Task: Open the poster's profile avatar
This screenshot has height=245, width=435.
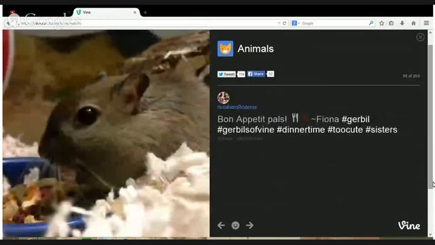Action: 224,98
